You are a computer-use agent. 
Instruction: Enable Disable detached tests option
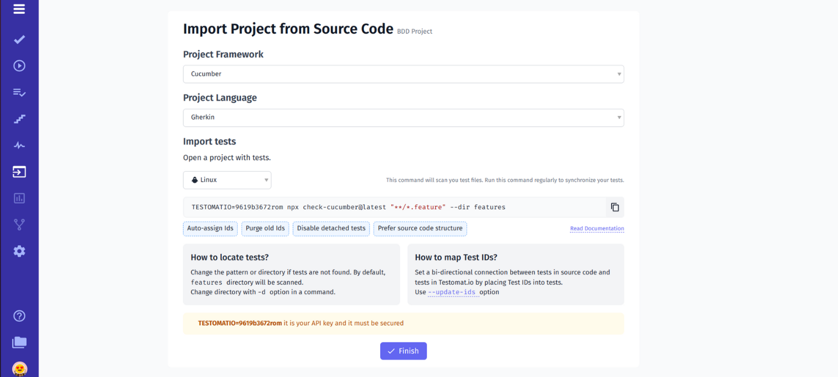click(331, 228)
